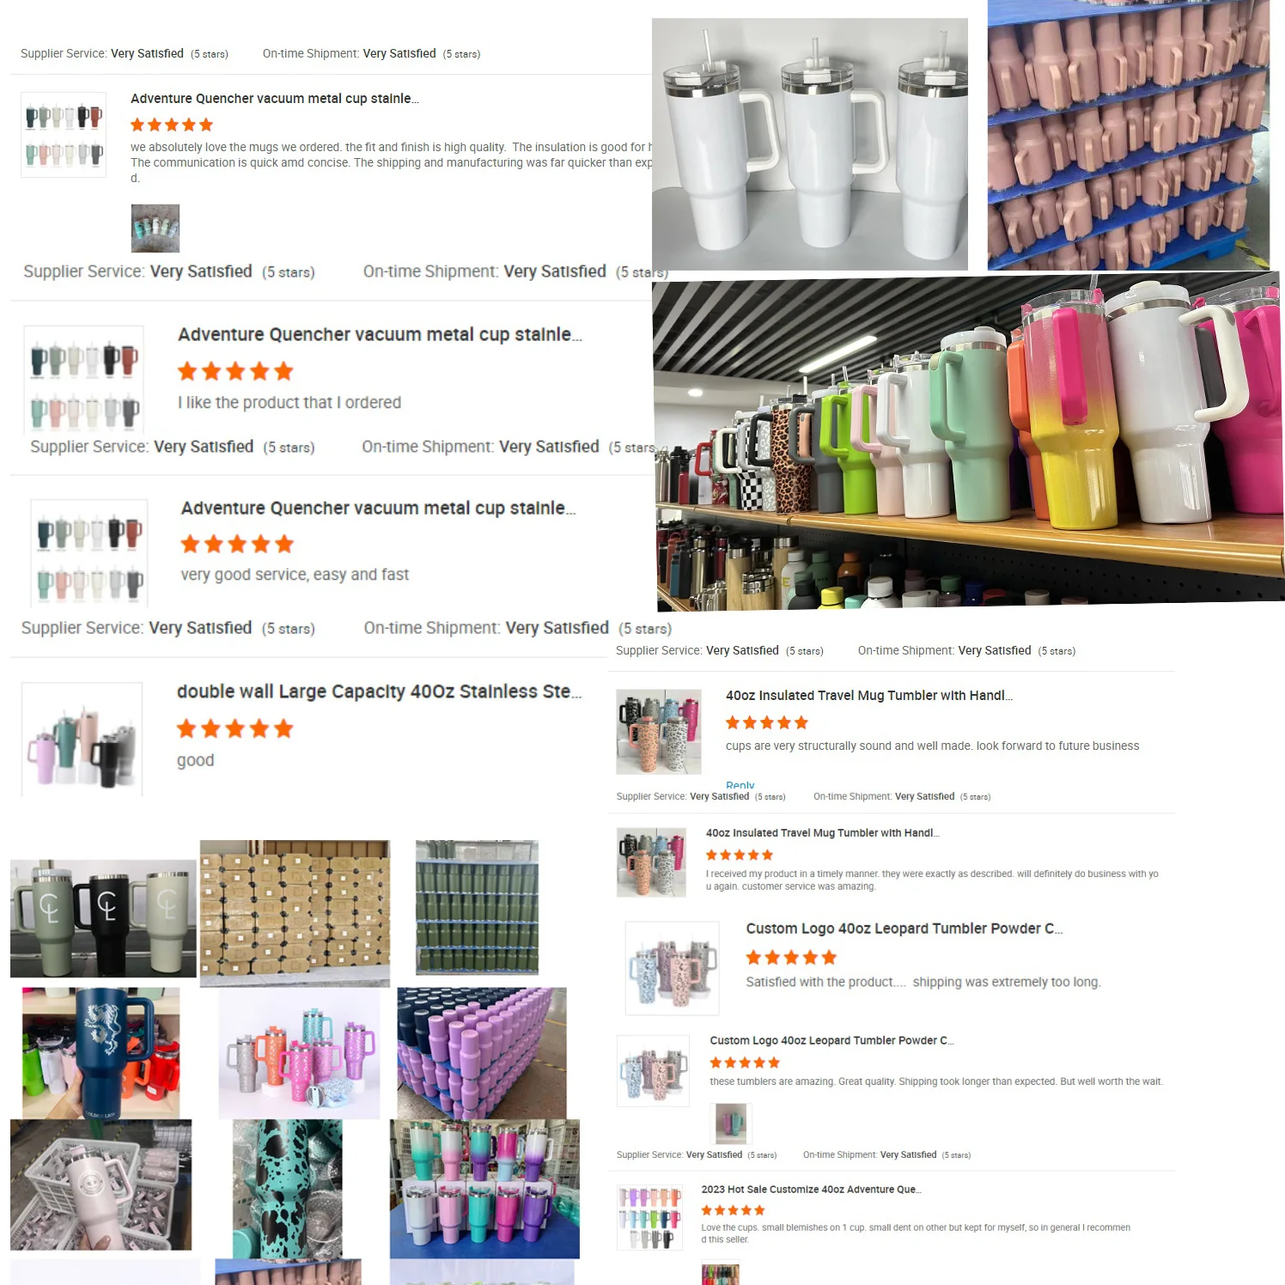Open "double wall Large Capacity 40Oz Stainless Ste..." title

tap(379, 692)
